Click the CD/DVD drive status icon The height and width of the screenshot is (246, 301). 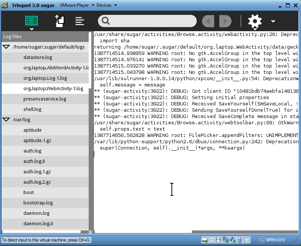coord(211,240)
